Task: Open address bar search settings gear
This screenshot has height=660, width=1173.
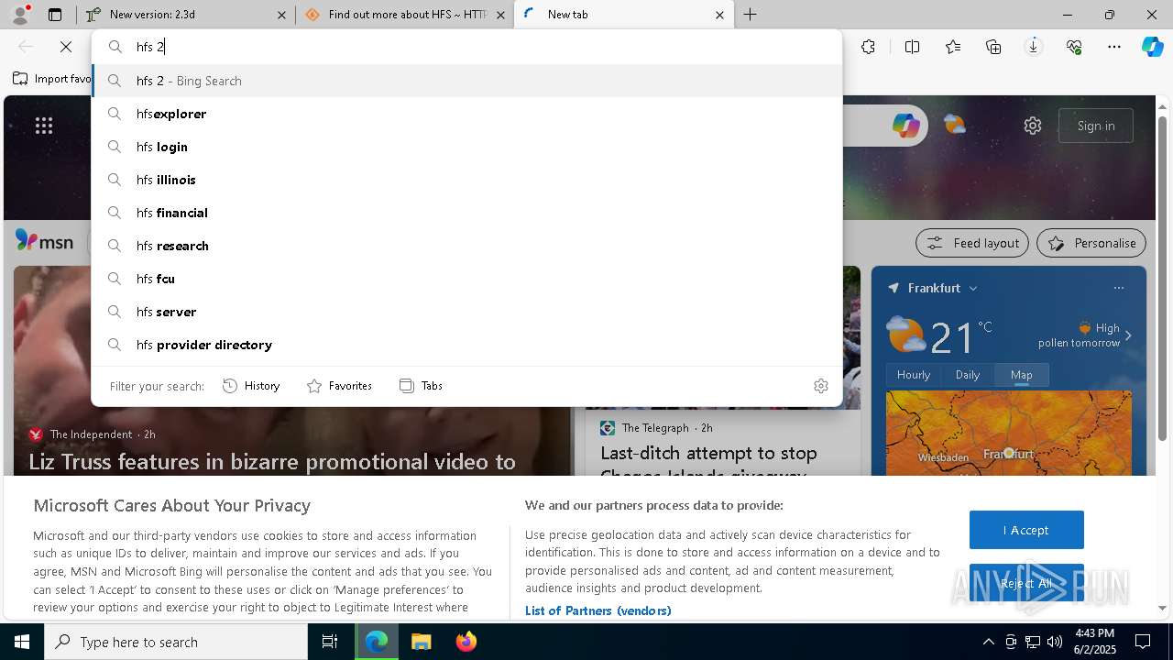Action: point(821,386)
